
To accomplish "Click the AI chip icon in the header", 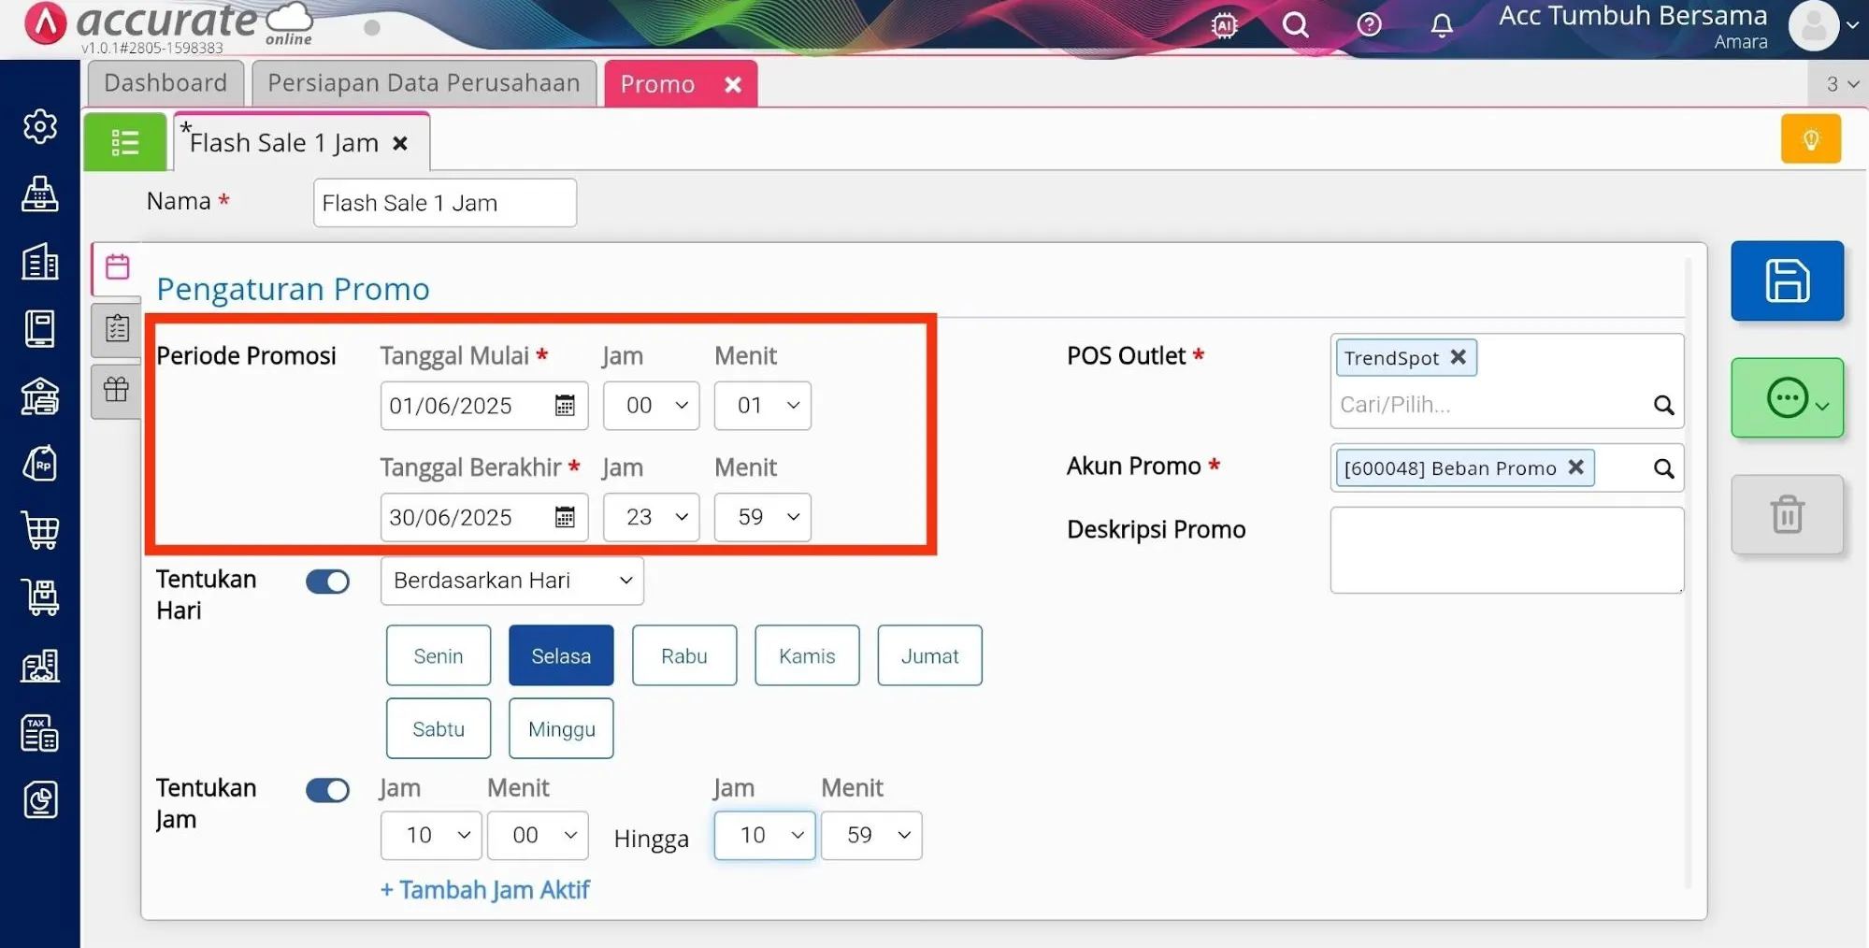I will coord(1224,25).
